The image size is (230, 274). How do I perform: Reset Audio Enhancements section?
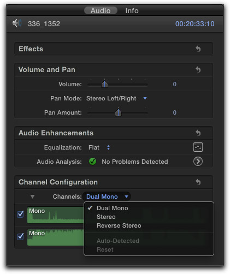click(198, 133)
